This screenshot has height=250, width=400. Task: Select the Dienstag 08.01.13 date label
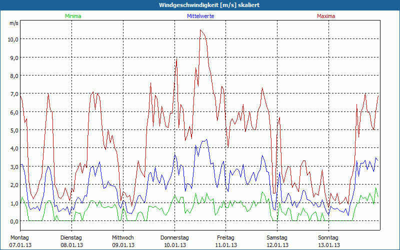click(71, 241)
